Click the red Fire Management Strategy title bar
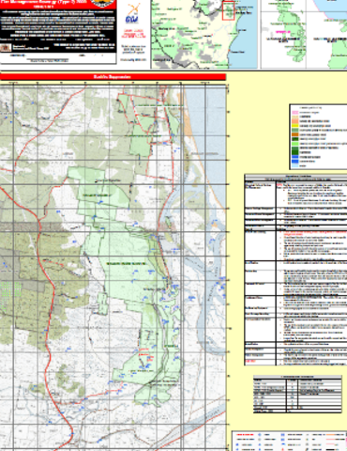 [58, 4]
